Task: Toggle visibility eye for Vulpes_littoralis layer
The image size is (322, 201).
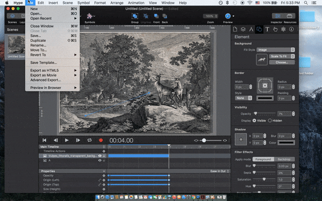Action: [x=100, y=156]
